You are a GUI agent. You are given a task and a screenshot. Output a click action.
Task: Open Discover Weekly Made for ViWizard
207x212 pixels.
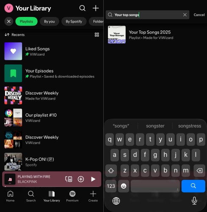[52, 95]
